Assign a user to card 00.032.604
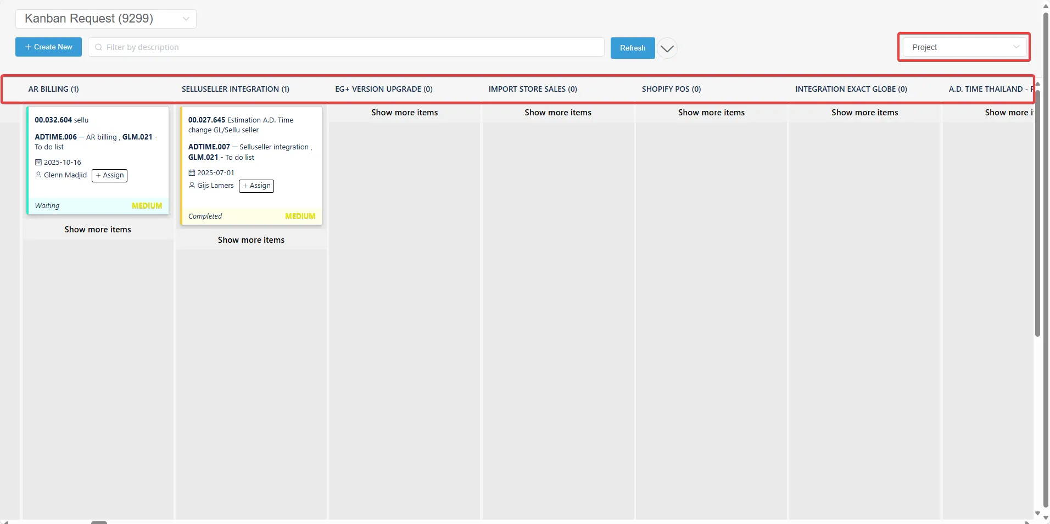The image size is (1050, 524). click(x=109, y=176)
